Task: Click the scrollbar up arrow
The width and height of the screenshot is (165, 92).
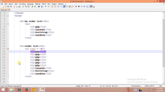Action: coord(163,13)
